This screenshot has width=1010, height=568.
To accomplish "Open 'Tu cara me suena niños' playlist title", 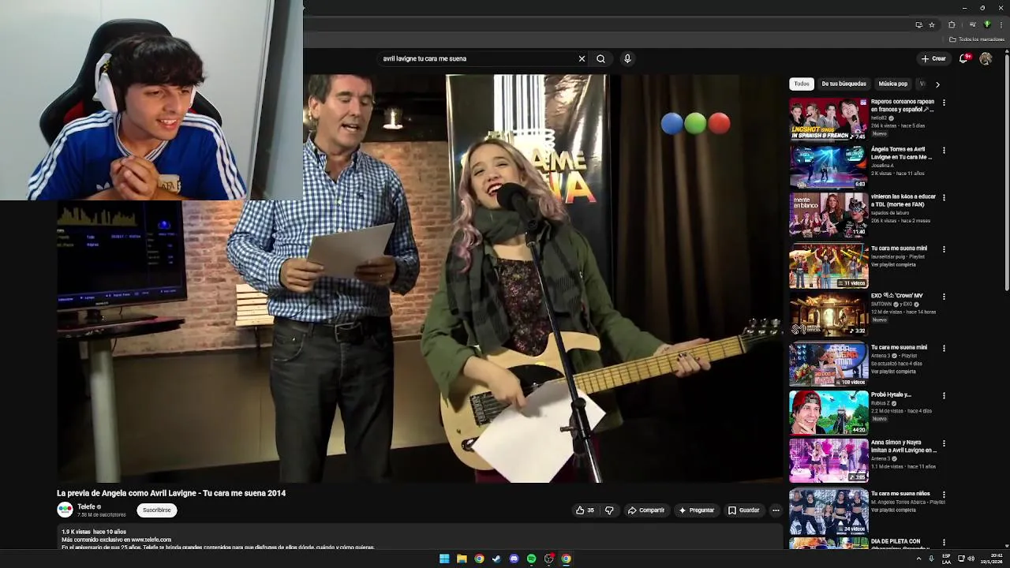I will (900, 494).
